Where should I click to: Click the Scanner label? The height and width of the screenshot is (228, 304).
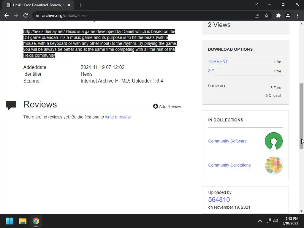[32, 81]
